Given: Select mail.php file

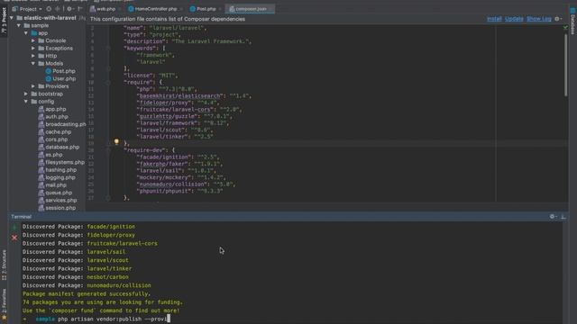Looking at the screenshot, I should (x=52, y=185).
